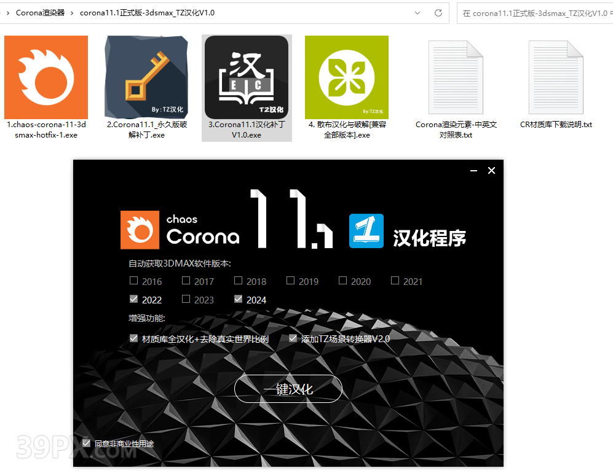This screenshot has width=613, height=476.
Task: Minimize the 汉化程序 installer window
Action: 474,171
